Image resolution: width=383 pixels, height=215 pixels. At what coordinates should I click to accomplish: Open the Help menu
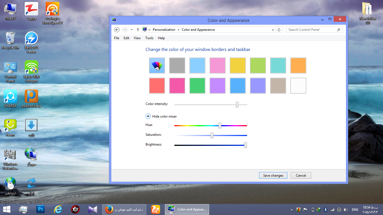(161, 38)
